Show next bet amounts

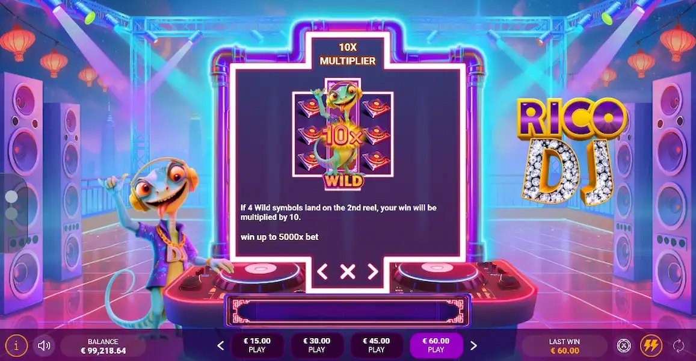(x=473, y=345)
